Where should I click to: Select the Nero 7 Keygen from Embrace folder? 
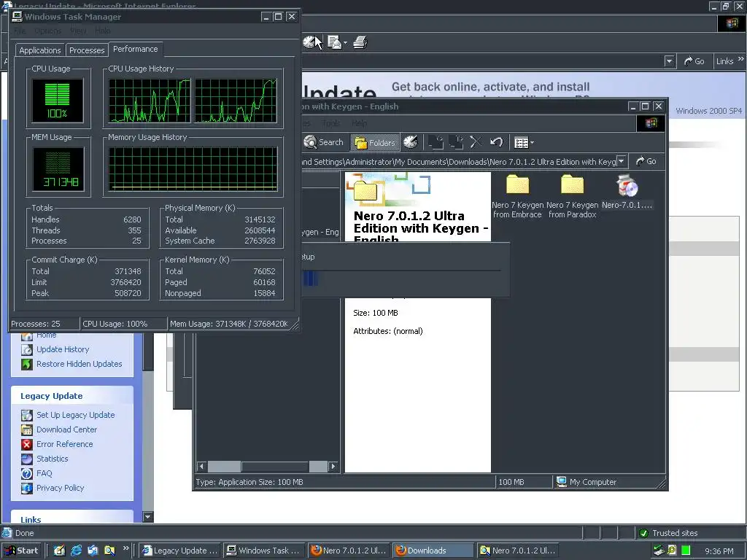(x=517, y=196)
